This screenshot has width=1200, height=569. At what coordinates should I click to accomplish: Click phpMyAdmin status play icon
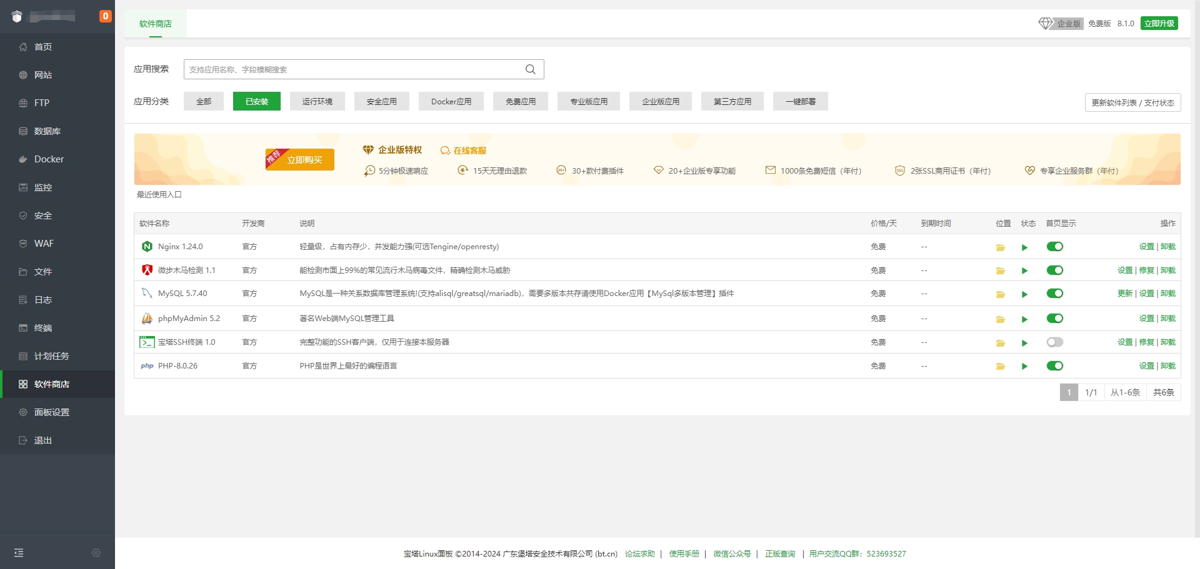[1024, 319]
